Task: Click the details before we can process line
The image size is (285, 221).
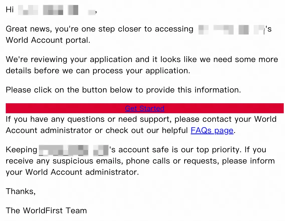Action: 98,71
